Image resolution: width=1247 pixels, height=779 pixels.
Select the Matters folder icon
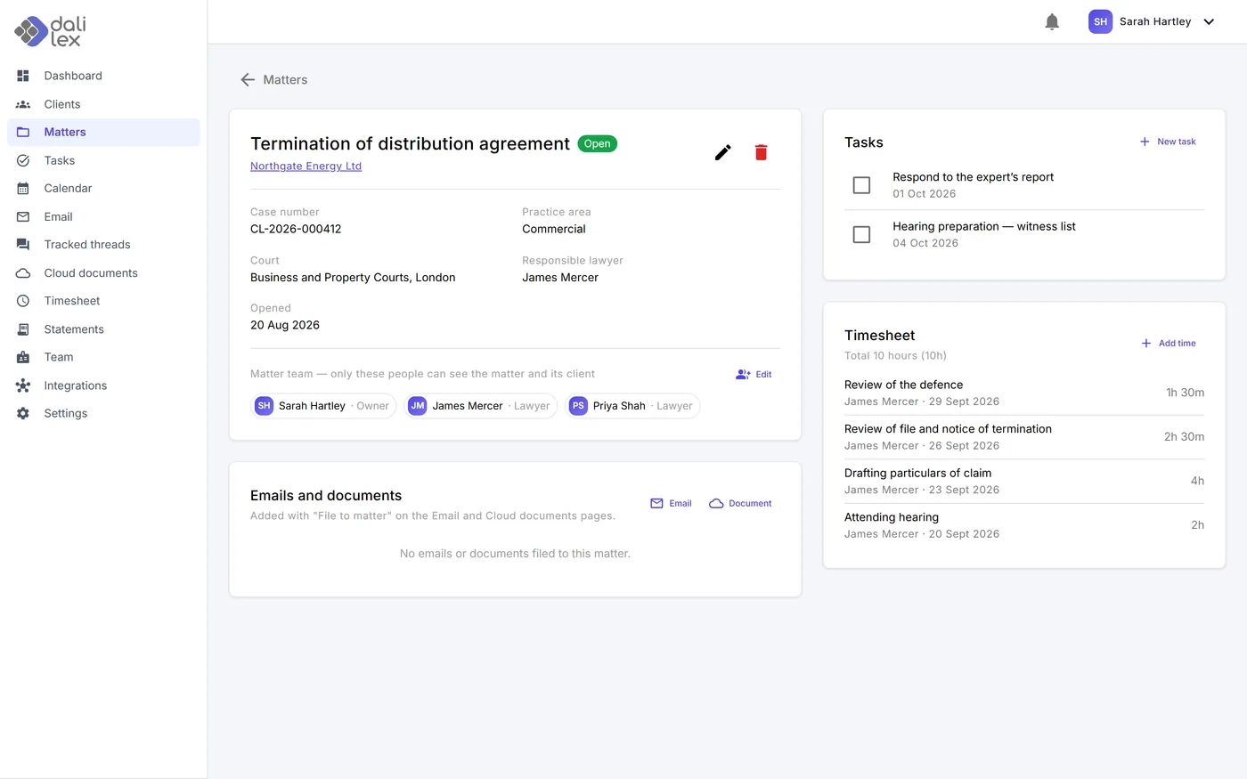pyautogui.click(x=23, y=132)
